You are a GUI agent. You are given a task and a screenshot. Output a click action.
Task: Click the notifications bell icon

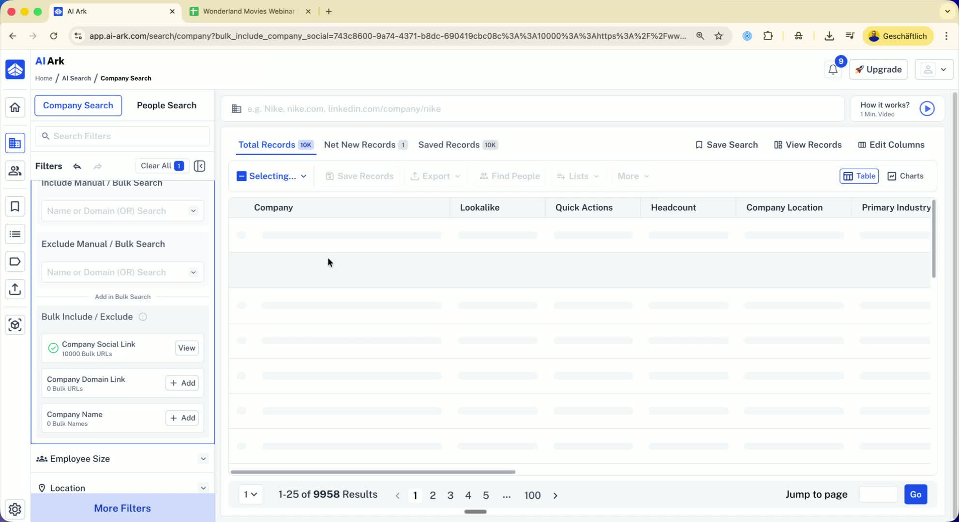(x=833, y=70)
